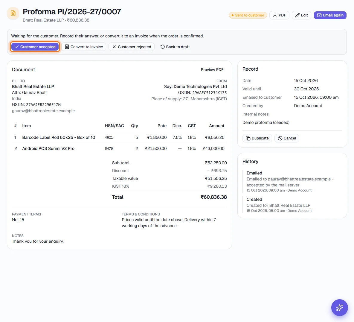Click Taxable value ₹51,556.25
This screenshot has height=322, width=354.
click(216, 178)
